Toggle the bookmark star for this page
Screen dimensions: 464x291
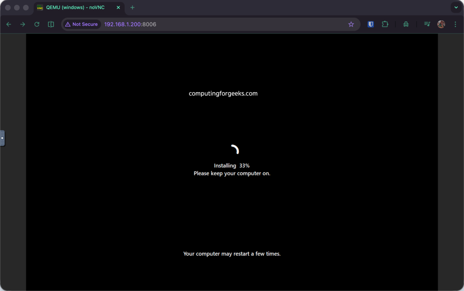tap(351, 24)
